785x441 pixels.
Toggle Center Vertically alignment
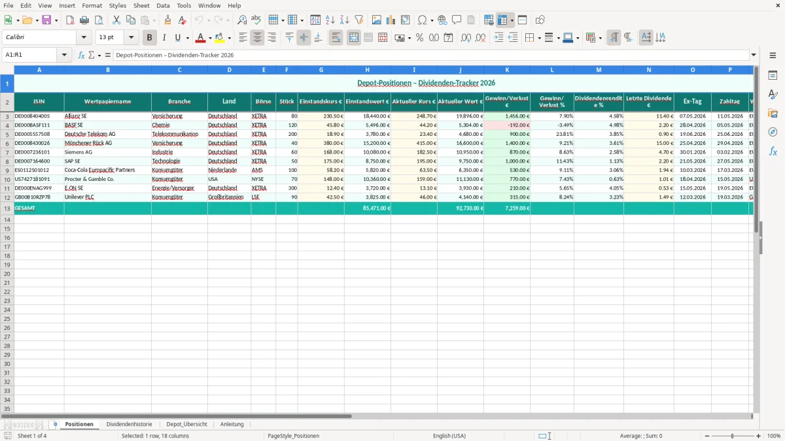[x=304, y=38]
